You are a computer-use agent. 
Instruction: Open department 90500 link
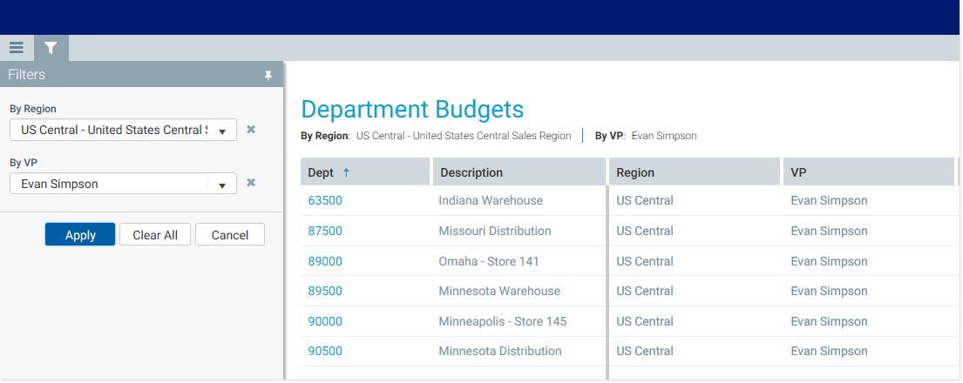325,351
